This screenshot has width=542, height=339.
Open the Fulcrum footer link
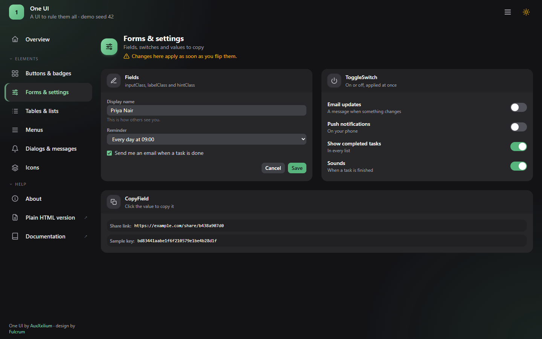point(17,332)
